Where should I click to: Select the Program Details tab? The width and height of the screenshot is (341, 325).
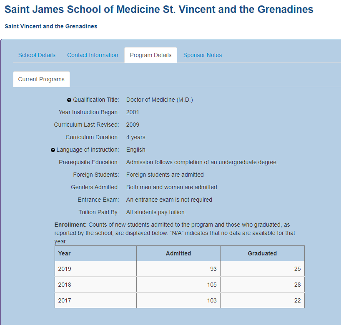pos(150,55)
